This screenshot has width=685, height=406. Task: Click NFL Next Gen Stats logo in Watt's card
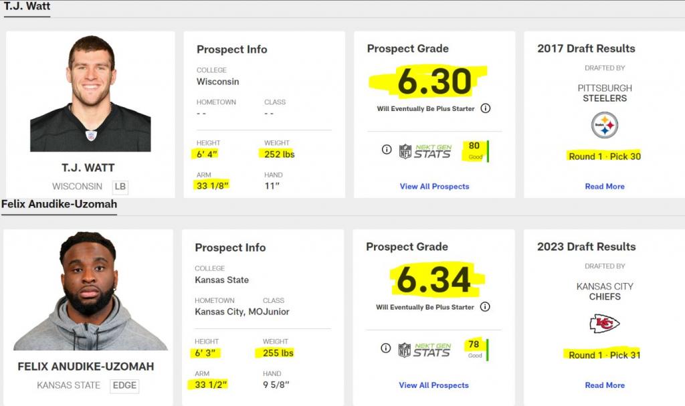425,151
